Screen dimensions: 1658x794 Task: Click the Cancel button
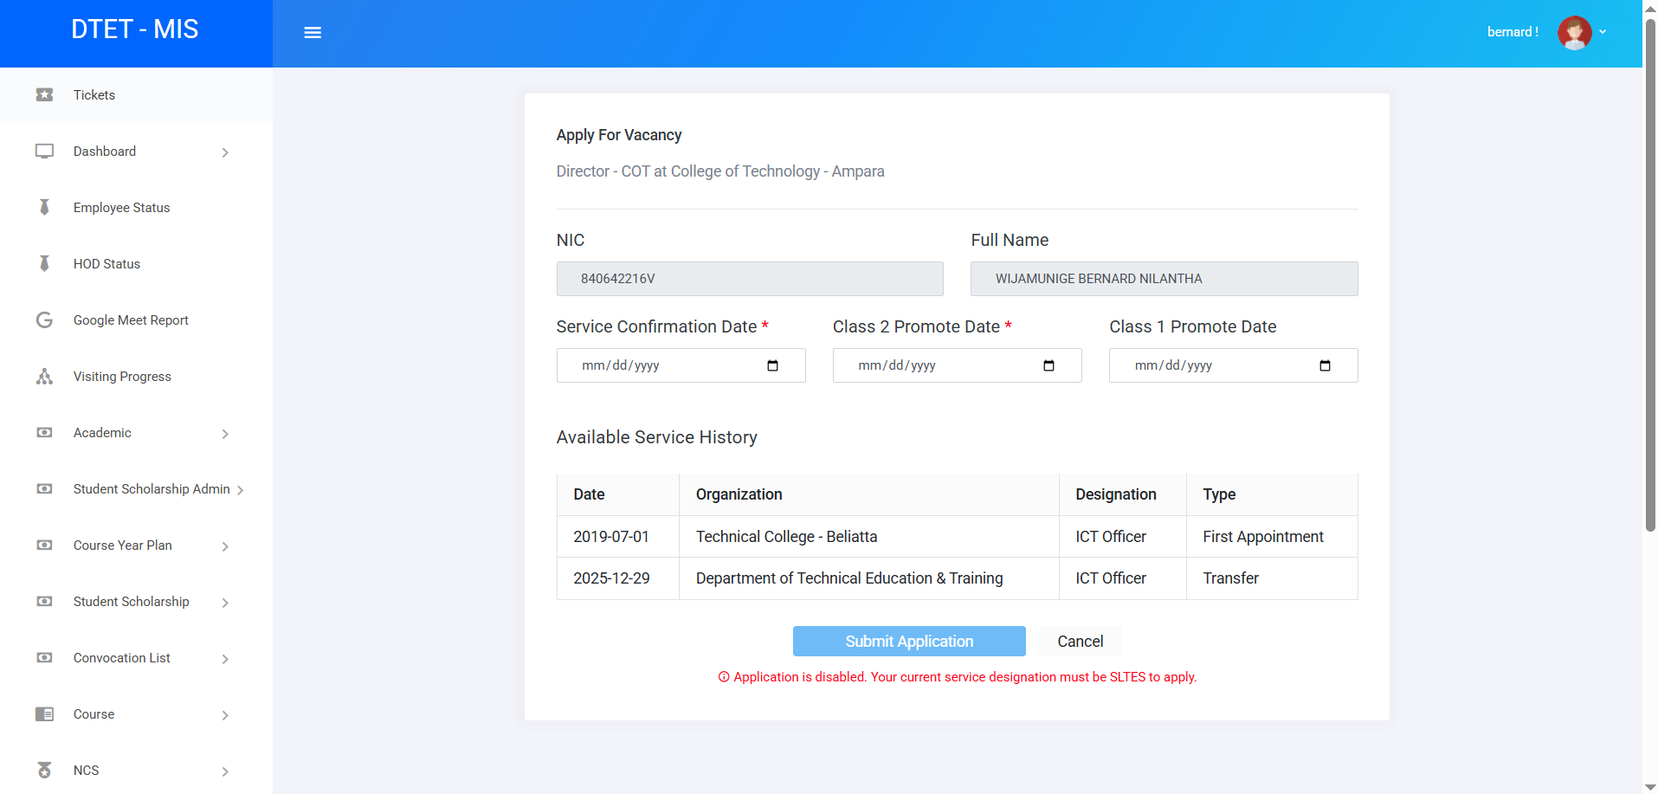(x=1080, y=642)
